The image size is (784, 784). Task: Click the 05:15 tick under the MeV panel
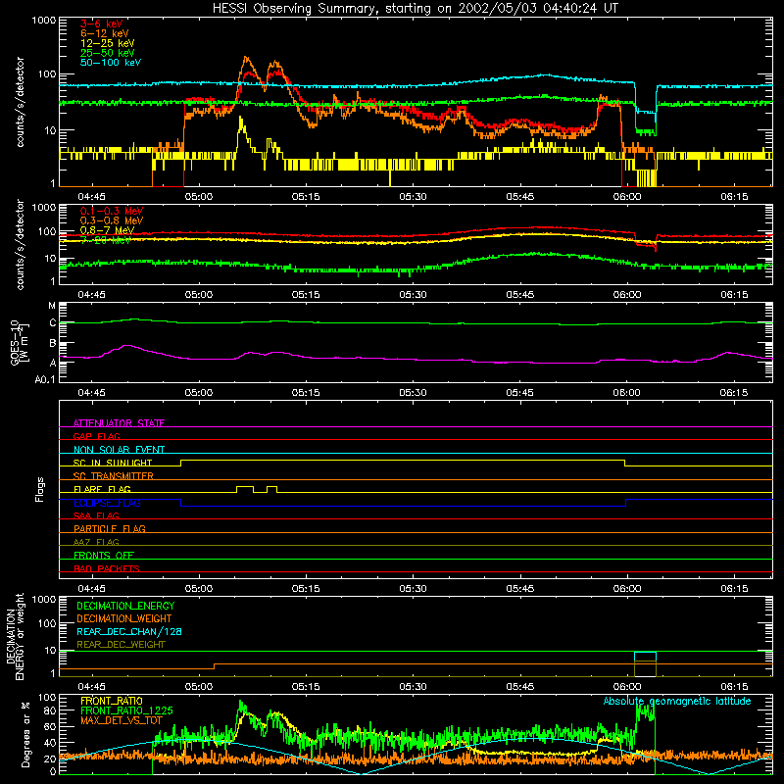coord(306,295)
